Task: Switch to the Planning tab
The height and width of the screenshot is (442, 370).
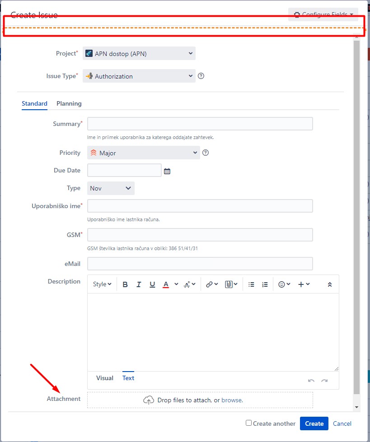Action: pos(69,103)
